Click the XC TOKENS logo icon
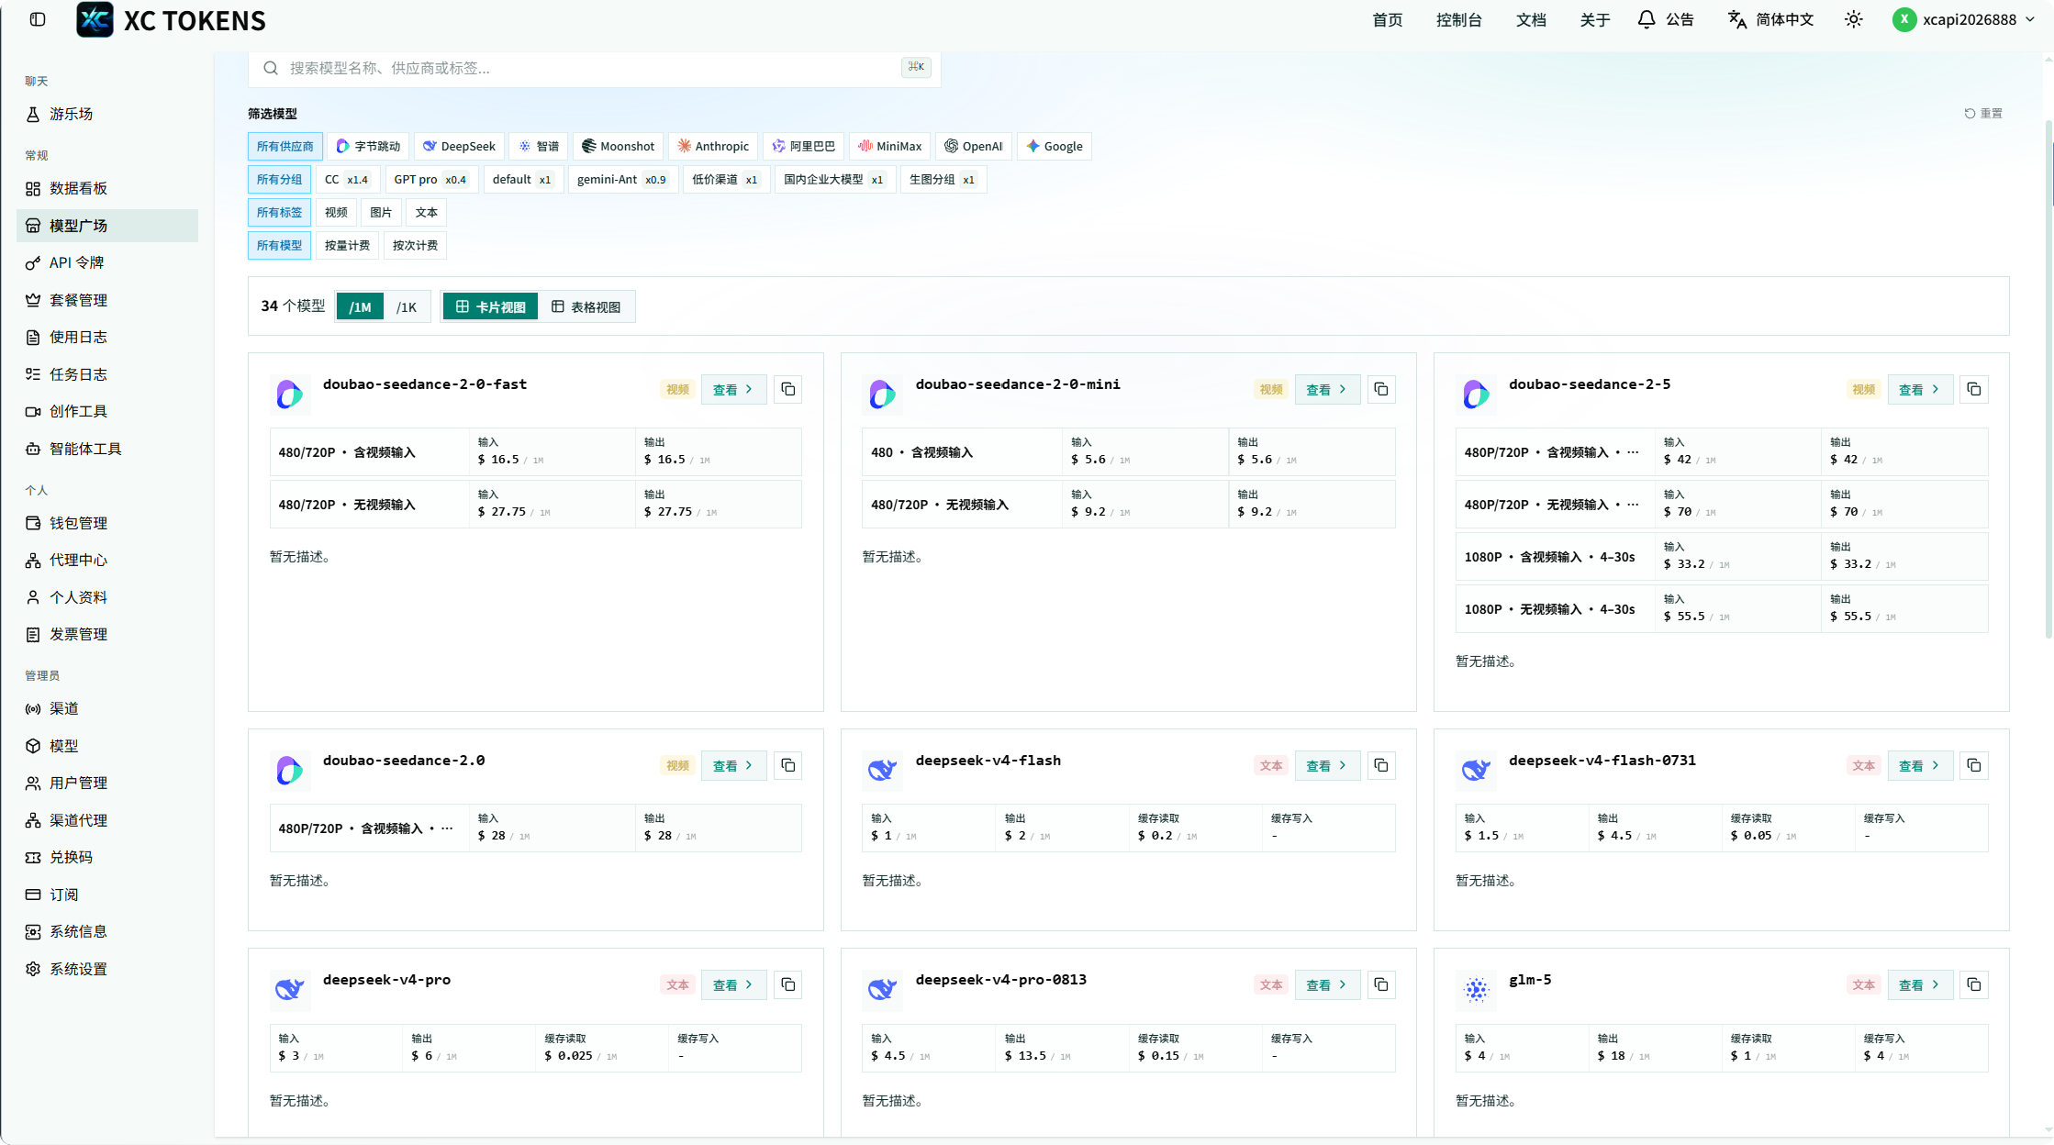 95,19
